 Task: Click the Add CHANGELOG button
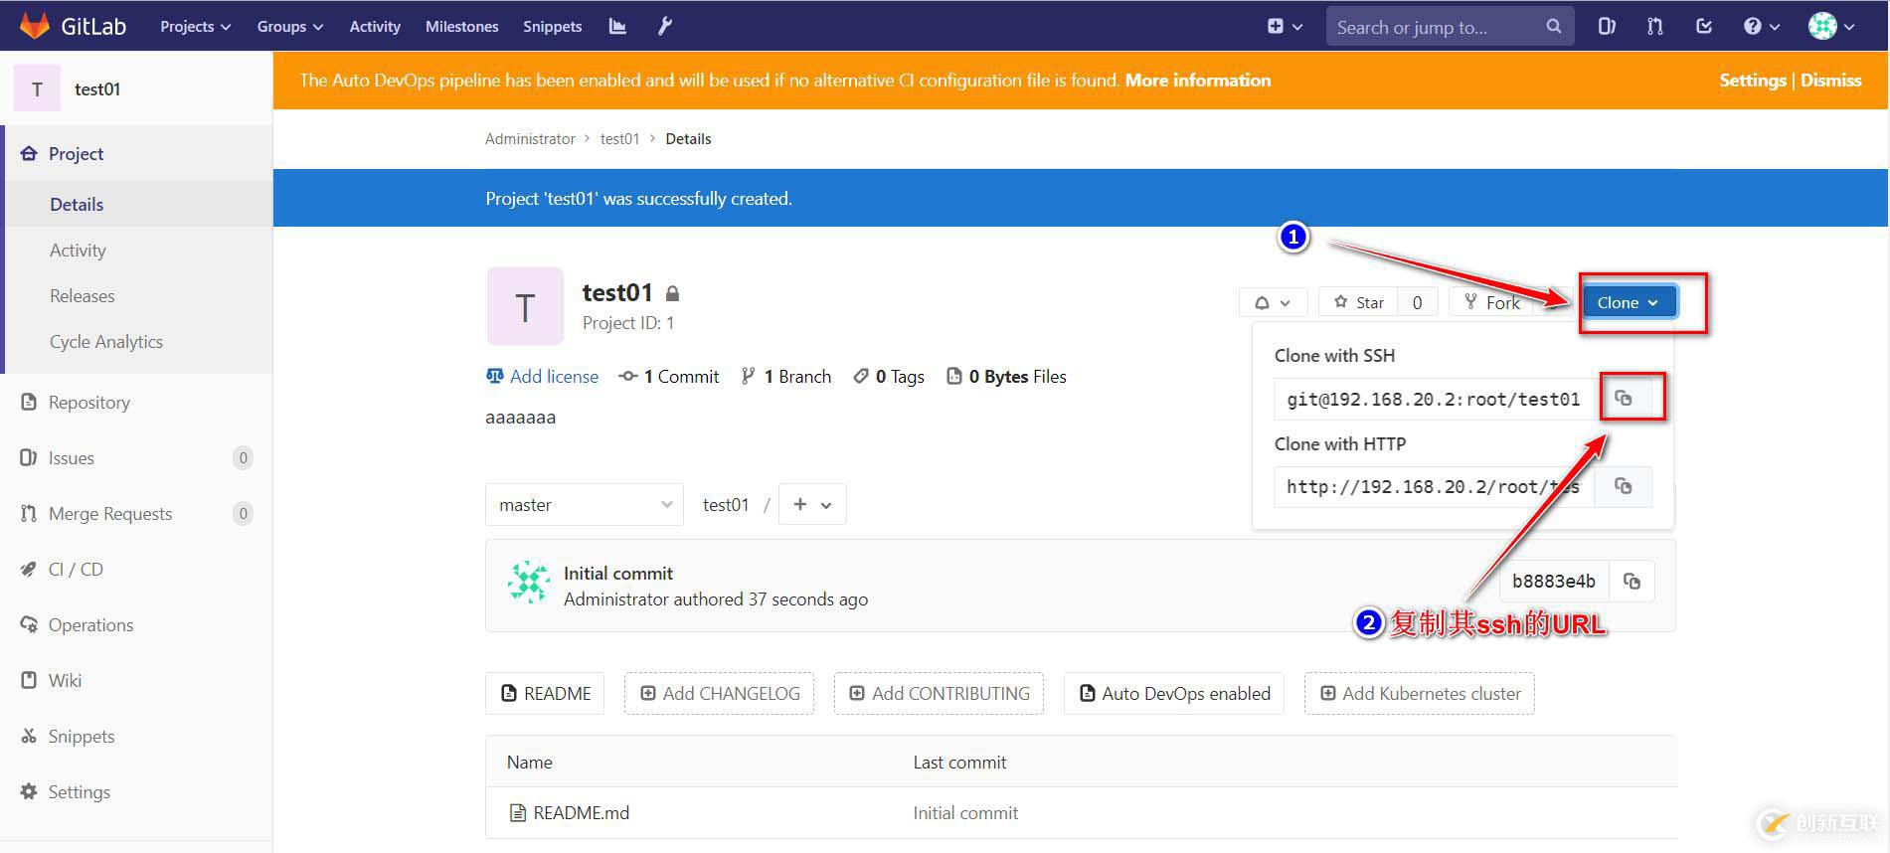[719, 693]
